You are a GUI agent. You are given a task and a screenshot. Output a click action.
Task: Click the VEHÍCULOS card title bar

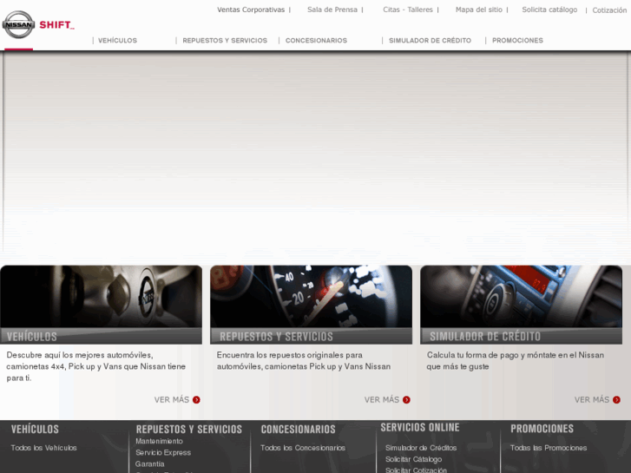tap(101, 336)
